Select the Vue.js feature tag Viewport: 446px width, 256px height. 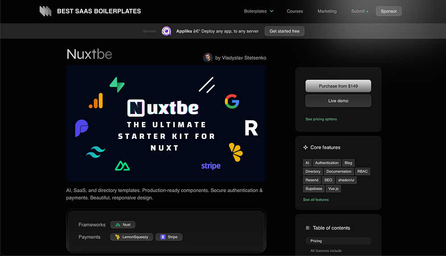(x=333, y=188)
